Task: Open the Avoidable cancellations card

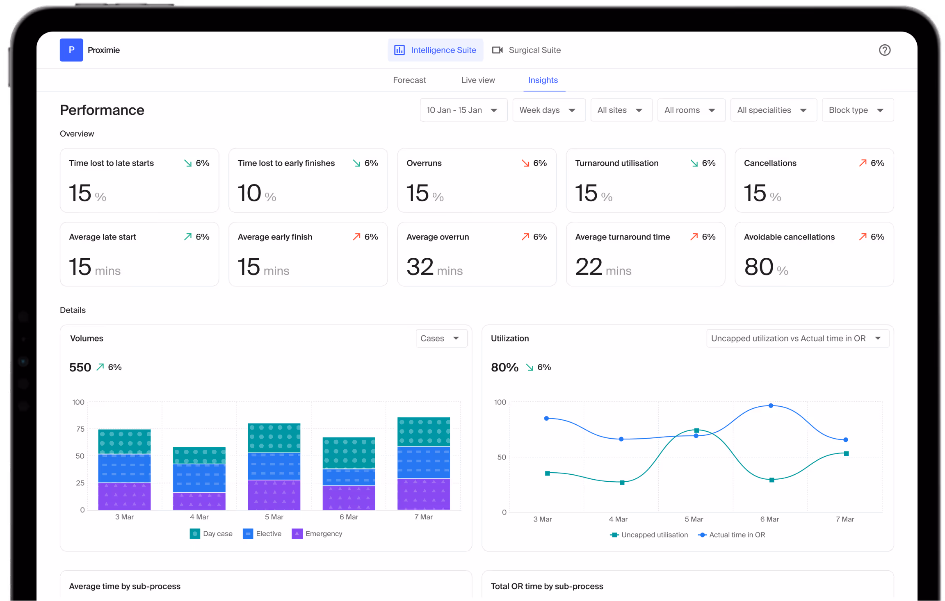Action: click(814, 254)
